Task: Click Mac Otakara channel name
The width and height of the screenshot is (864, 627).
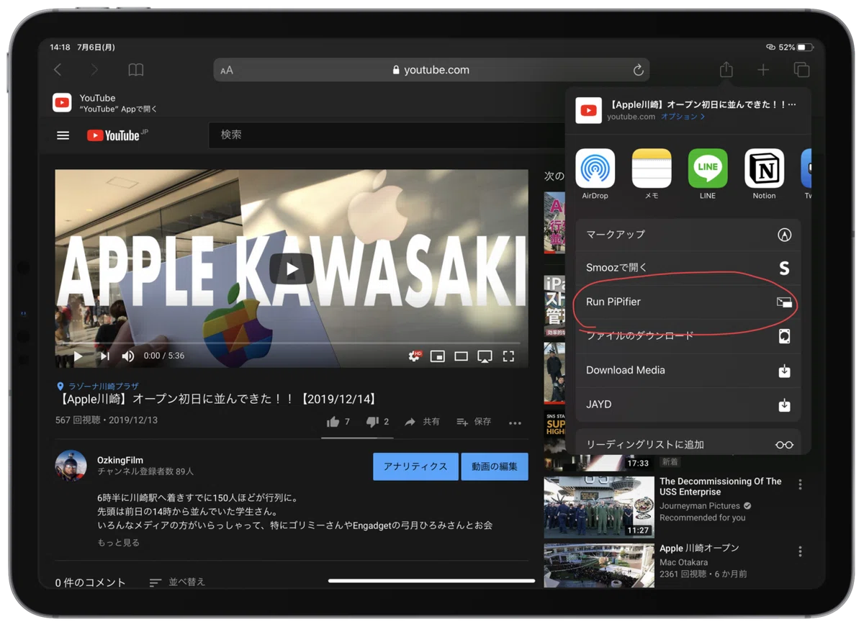Action: [683, 562]
